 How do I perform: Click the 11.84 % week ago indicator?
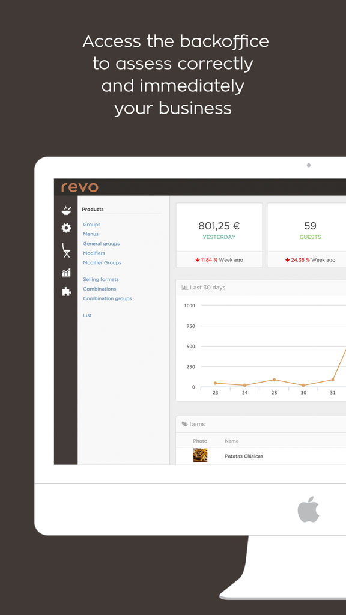pyautogui.click(x=219, y=260)
